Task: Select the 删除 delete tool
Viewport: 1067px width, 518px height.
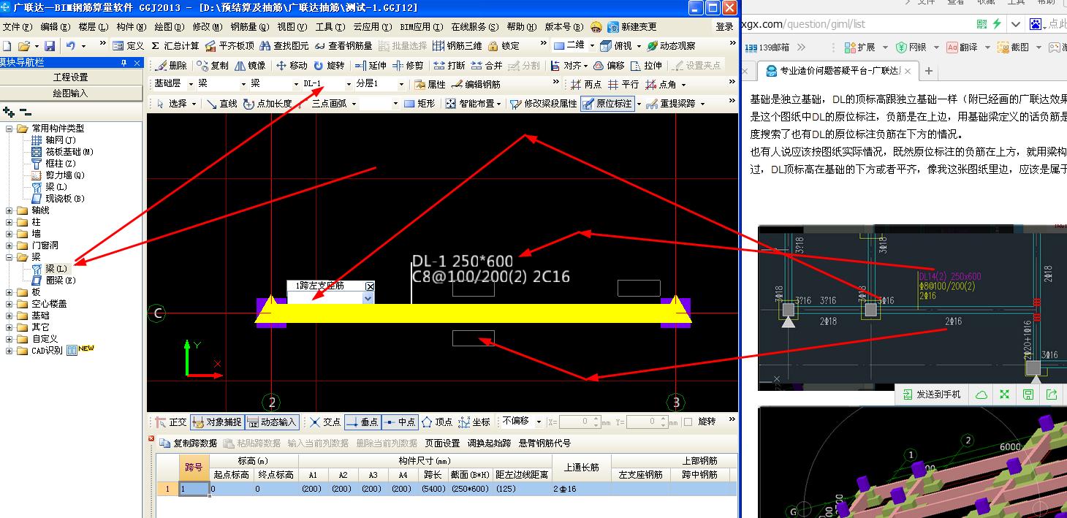Action: click(171, 66)
